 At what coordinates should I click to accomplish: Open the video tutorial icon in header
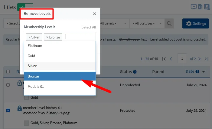pos(194,7)
